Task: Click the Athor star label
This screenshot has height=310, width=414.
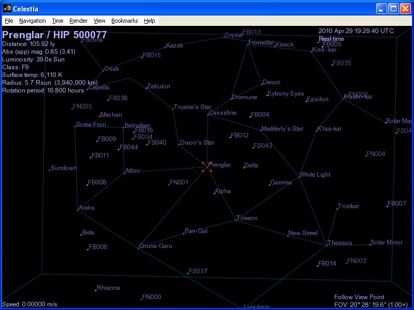Action: click(x=132, y=171)
